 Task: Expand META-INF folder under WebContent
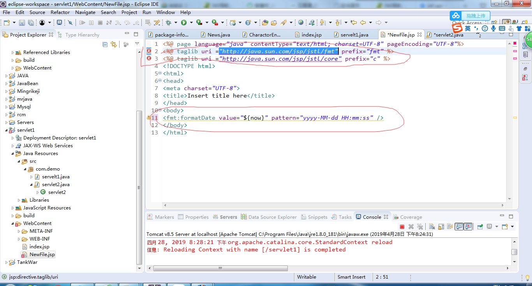(19, 231)
